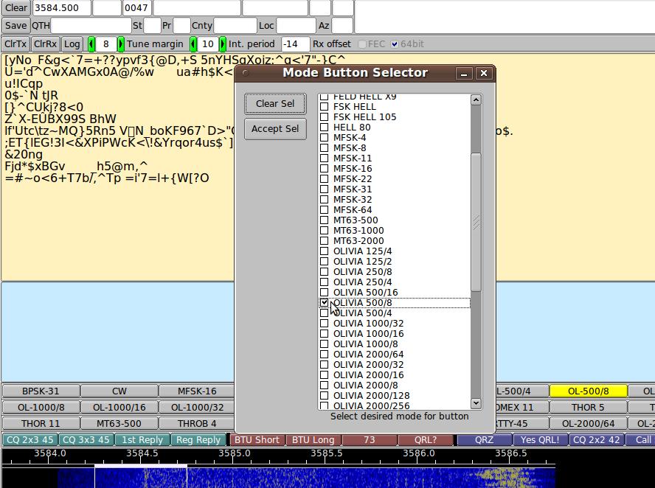The image size is (655, 488).
Task: Send the BTU Short macro
Action: (x=257, y=440)
